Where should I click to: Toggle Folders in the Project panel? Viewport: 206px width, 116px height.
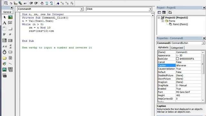(170, 13)
